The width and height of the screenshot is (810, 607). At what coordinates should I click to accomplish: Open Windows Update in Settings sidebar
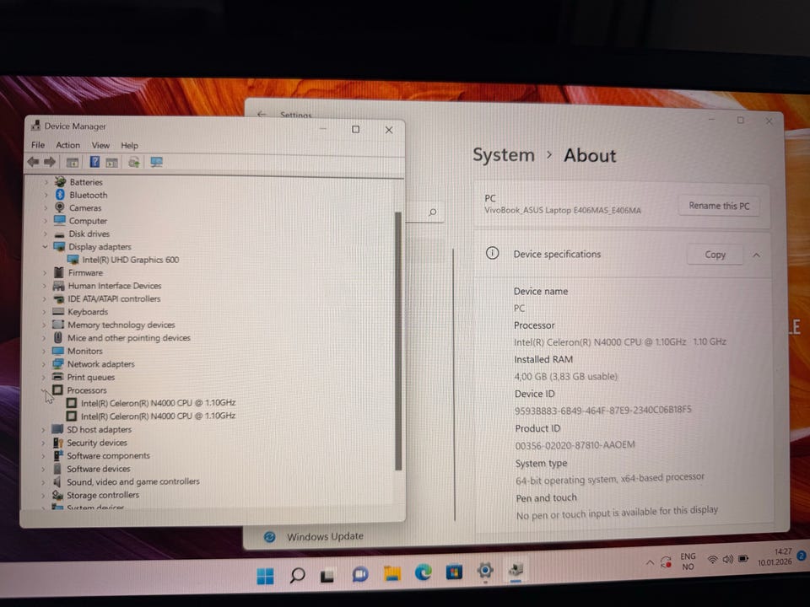(325, 537)
